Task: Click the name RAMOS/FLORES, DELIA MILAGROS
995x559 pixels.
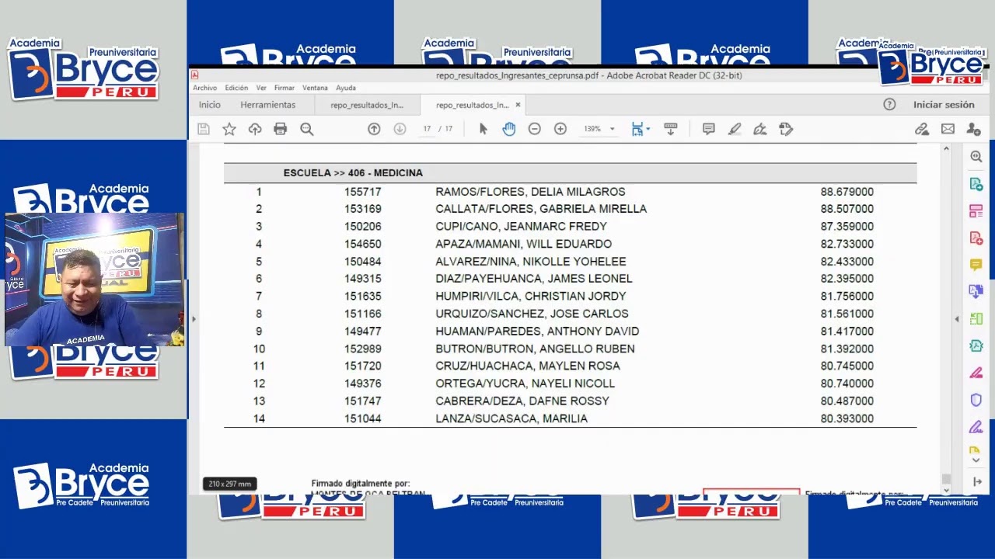Action: coord(530,192)
